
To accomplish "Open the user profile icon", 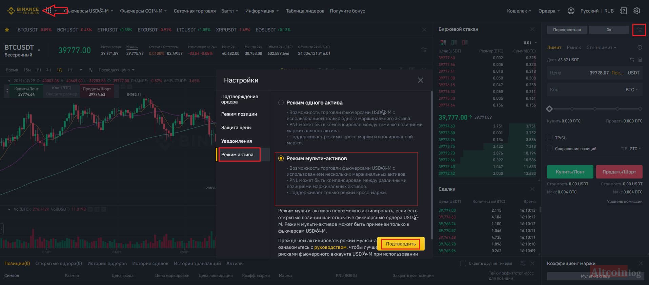I will [571, 11].
